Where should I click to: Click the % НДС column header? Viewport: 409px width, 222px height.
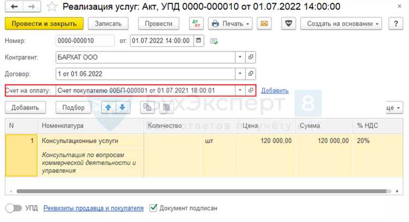pyautogui.click(x=378, y=126)
